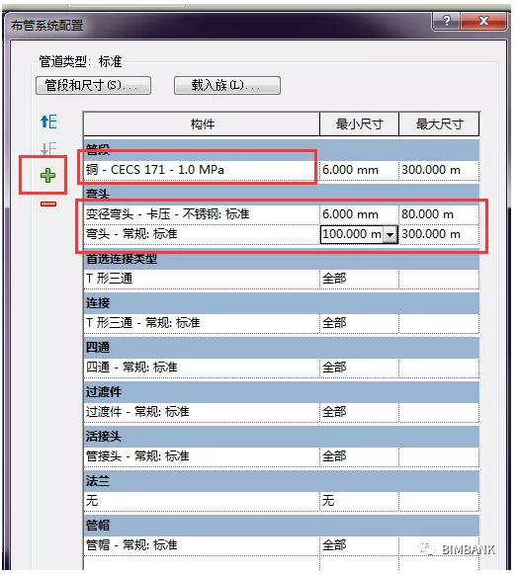Click the 载入族(L)... button
This screenshot has width=518, height=574.
227,85
